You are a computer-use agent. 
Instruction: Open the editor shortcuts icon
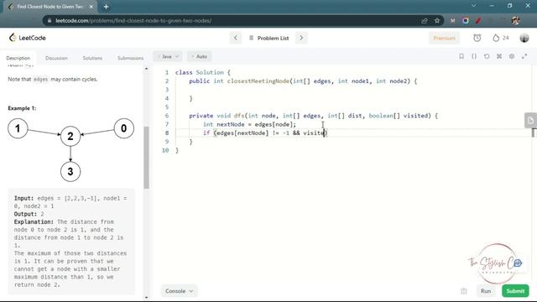point(499,56)
